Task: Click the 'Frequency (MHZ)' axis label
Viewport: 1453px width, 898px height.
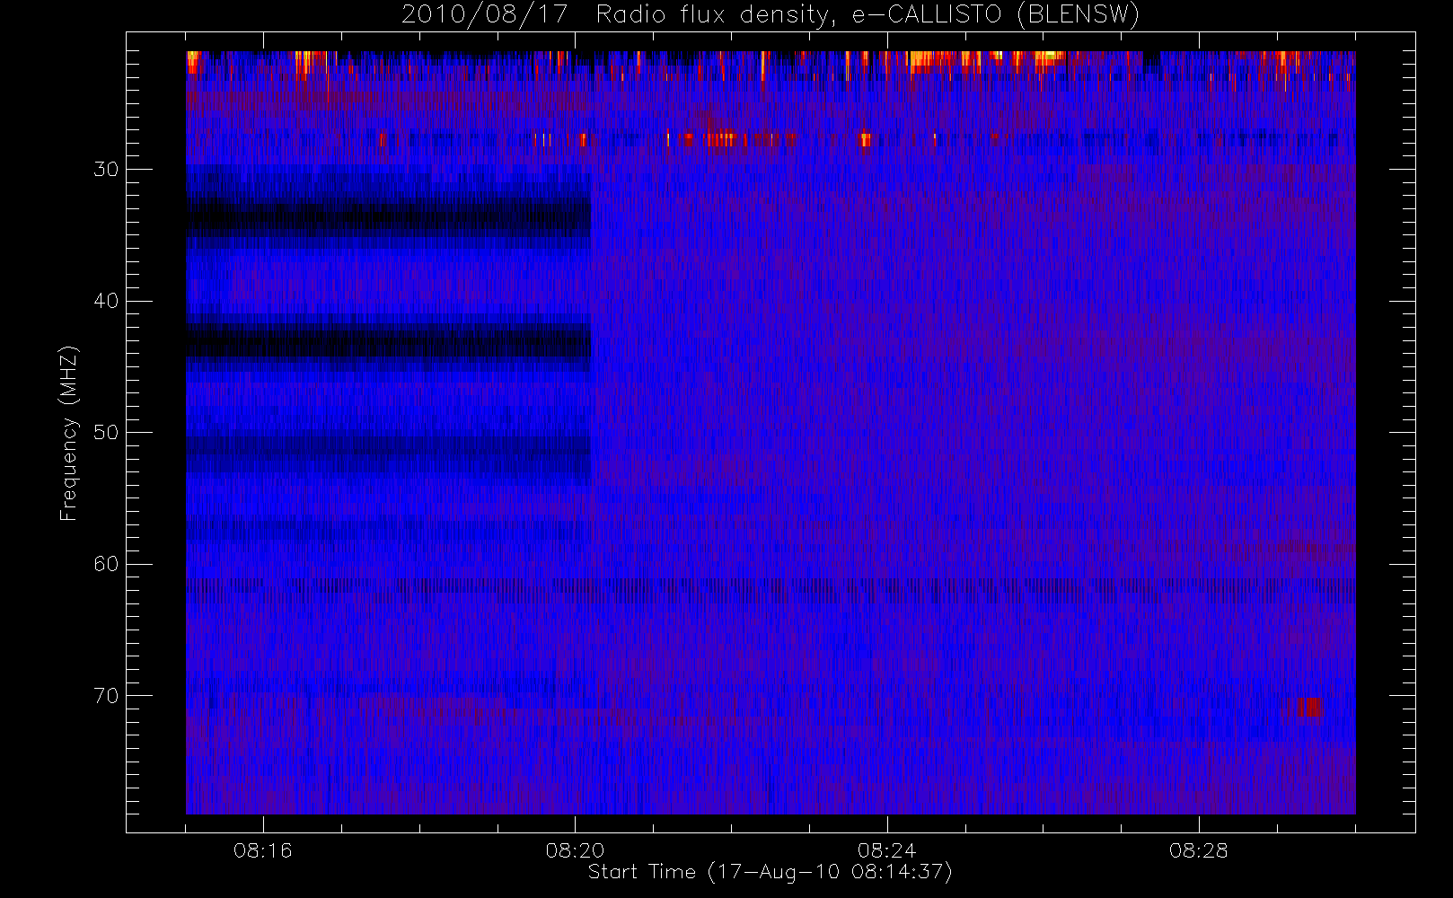Action: point(68,433)
